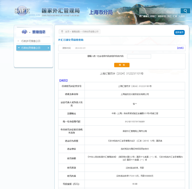Click value 违反规定办理经常项目资金收付

click(x=135, y=149)
